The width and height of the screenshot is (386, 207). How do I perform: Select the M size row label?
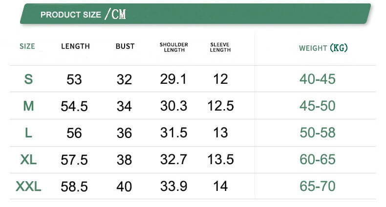pos(28,106)
